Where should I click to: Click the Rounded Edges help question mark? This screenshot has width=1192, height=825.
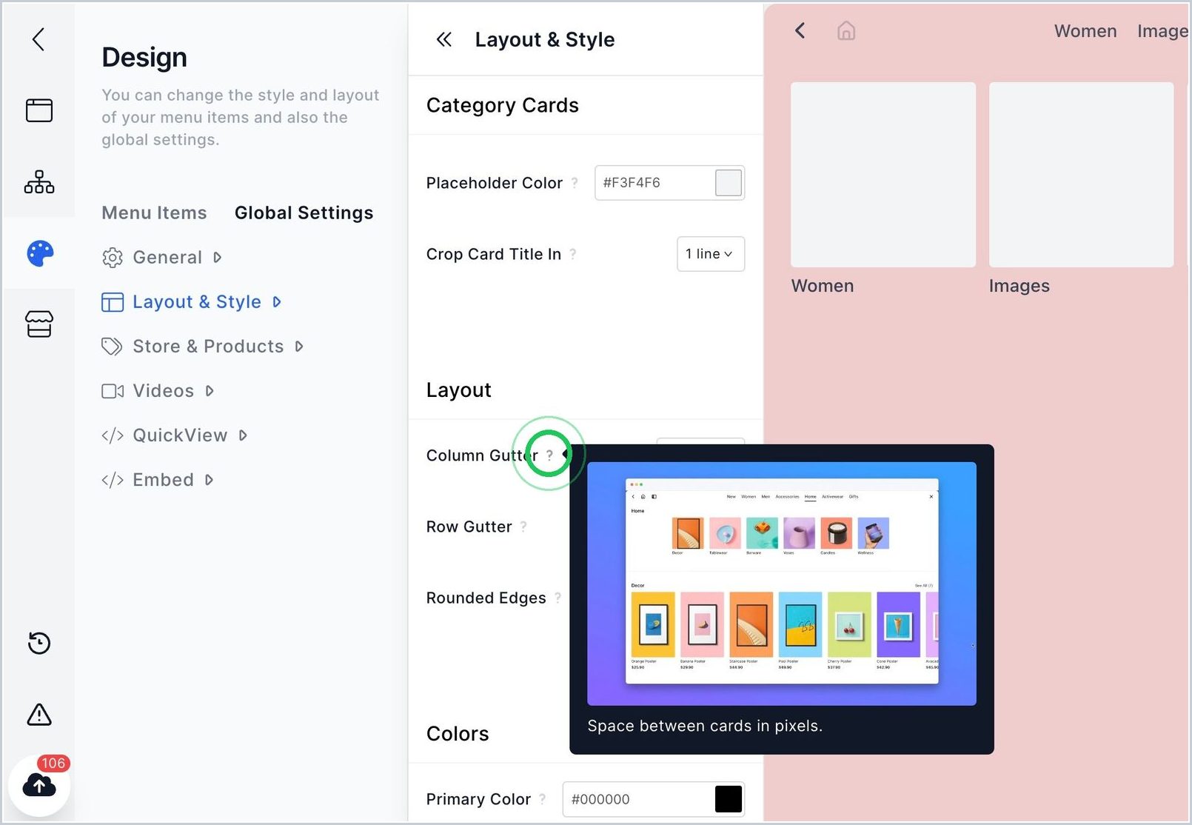(558, 597)
